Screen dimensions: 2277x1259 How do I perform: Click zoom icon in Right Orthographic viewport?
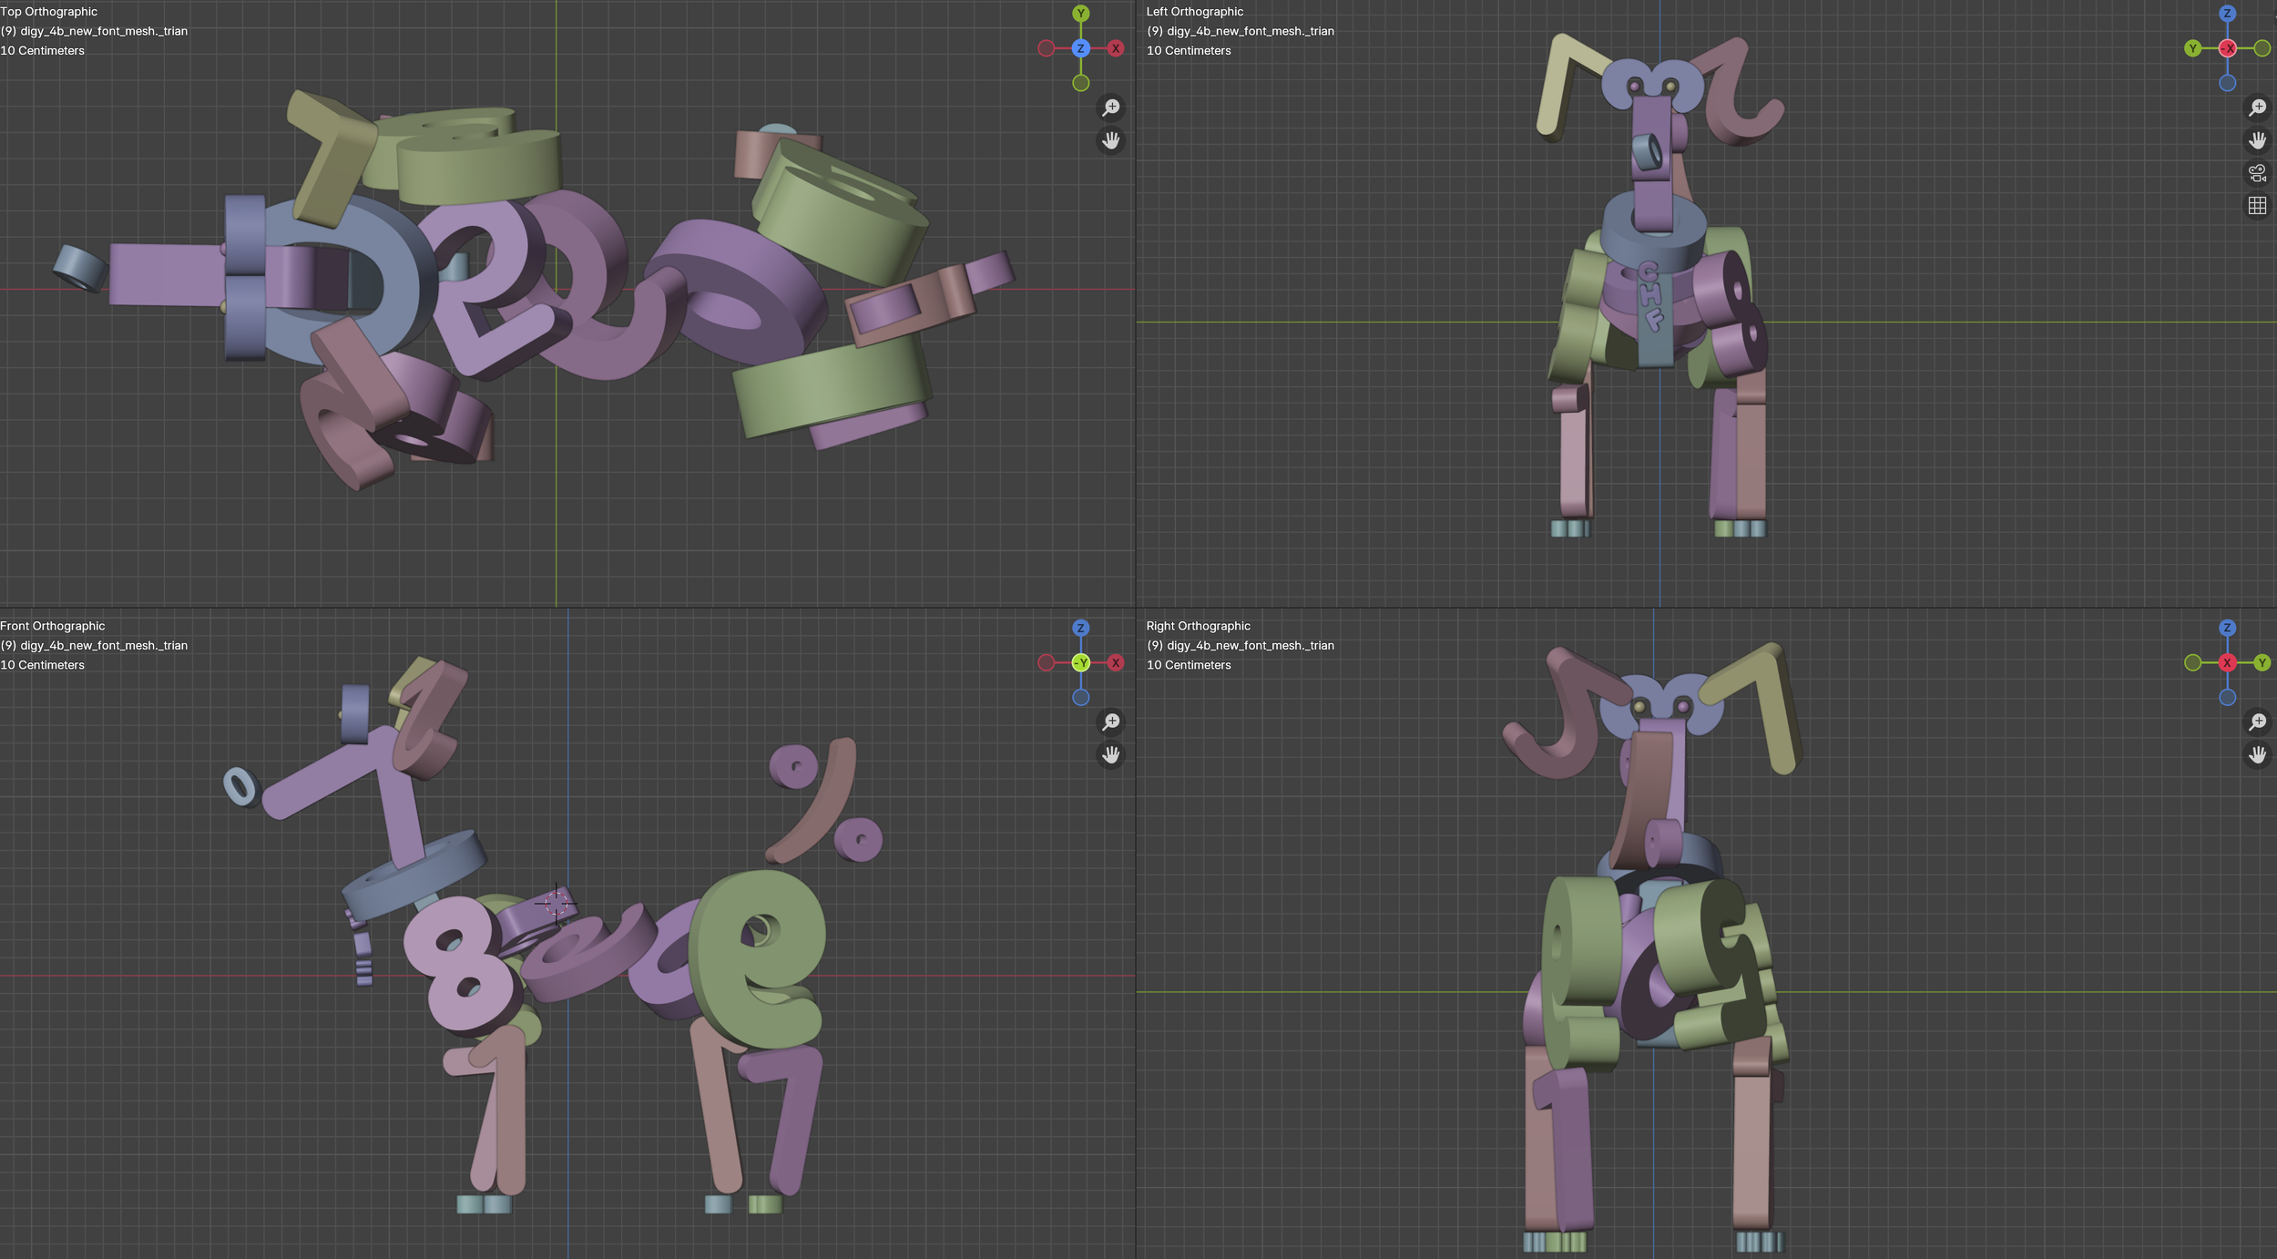tap(2257, 722)
